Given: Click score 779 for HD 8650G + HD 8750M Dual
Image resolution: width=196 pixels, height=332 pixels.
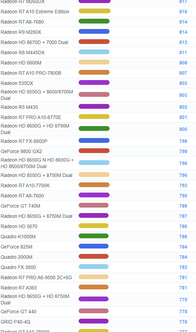Looking at the screenshot, I should pos(183,300).
